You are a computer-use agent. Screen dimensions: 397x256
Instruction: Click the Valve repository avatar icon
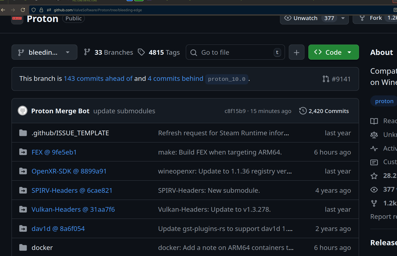17,19
